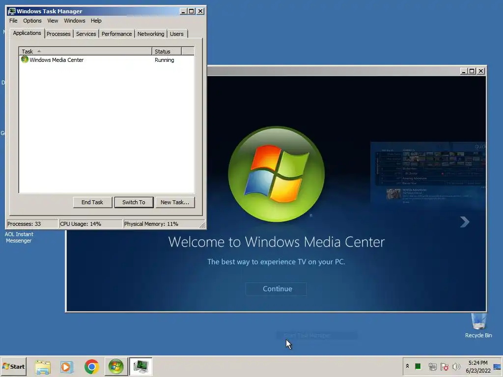This screenshot has height=377, width=503.
Task: Click the Windows Media Center green orb logo
Action: pyautogui.click(x=277, y=174)
